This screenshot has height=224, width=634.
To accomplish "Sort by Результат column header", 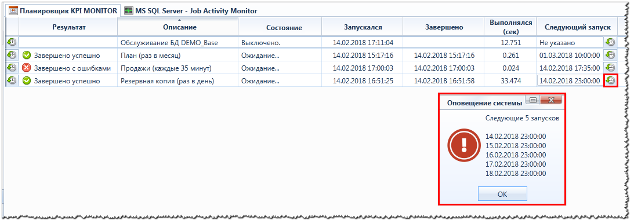I will point(68,27).
